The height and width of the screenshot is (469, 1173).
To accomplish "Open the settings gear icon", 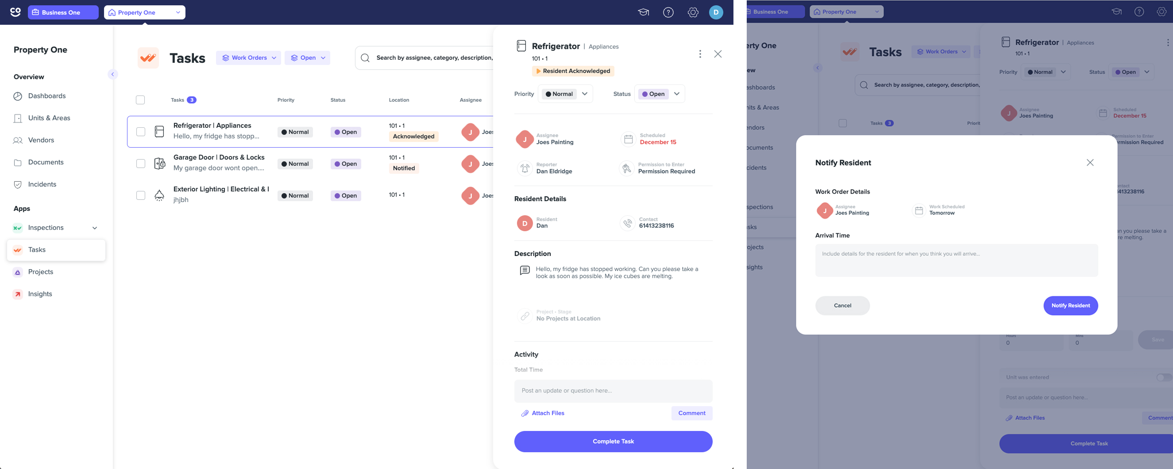I will (x=693, y=12).
